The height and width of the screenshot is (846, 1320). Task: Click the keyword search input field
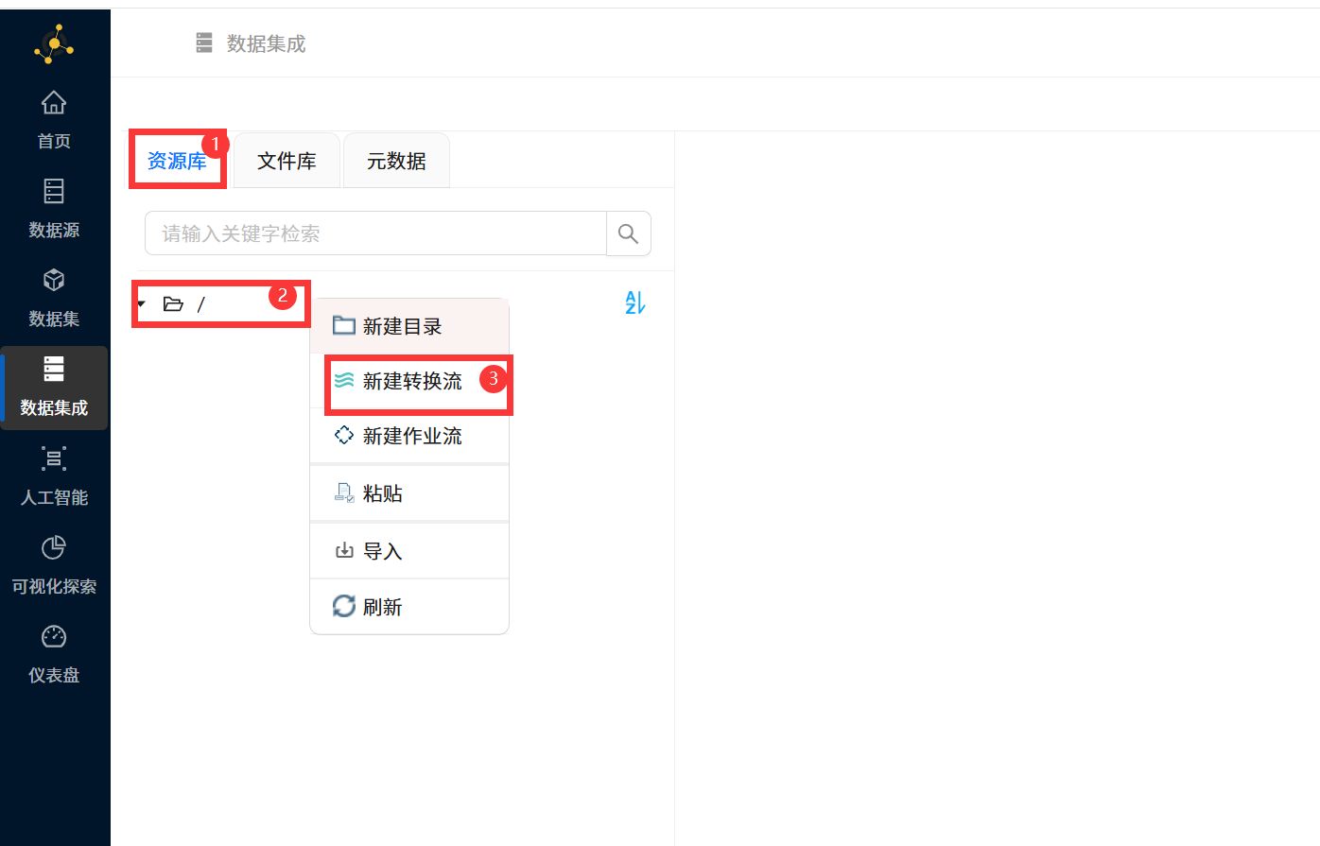(375, 233)
